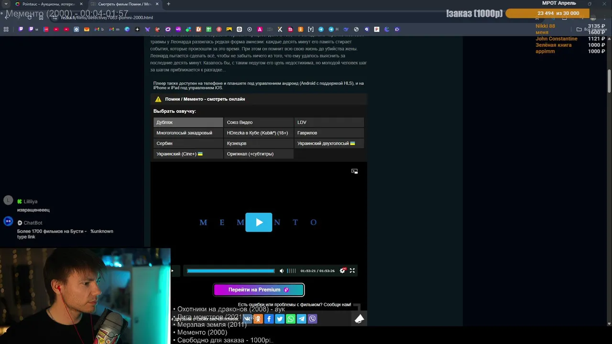The width and height of the screenshot is (612, 344).
Task: Share the film via the VK icon
Action: [247, 319]
